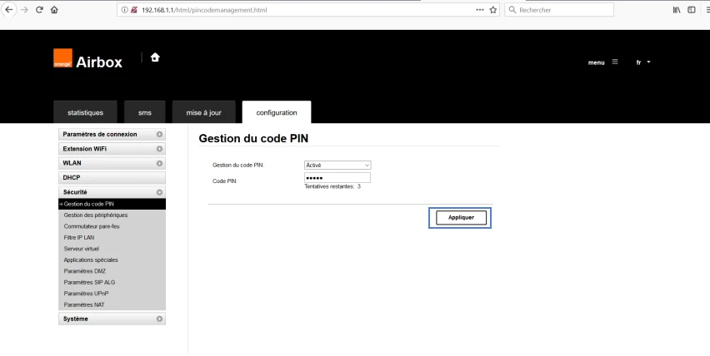Click the orange logo

click(62, 58)
